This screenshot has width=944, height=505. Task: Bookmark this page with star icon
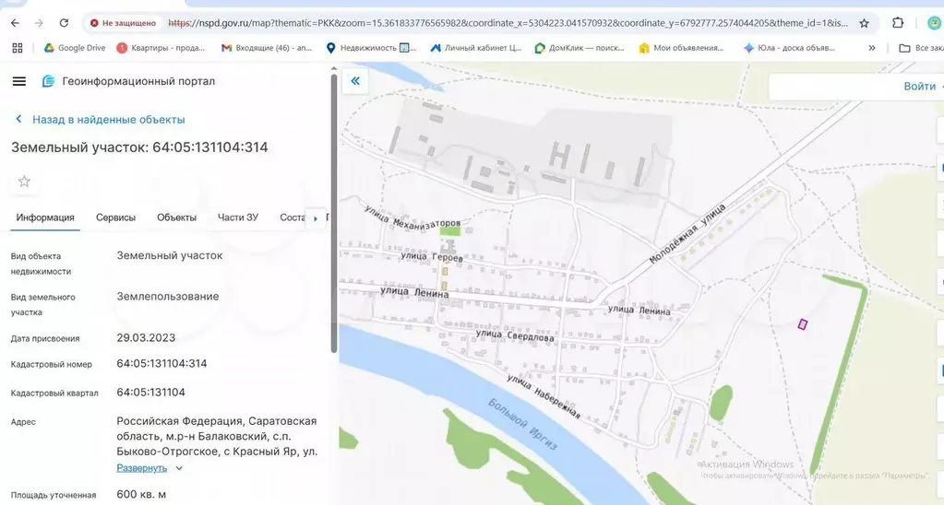864,23
